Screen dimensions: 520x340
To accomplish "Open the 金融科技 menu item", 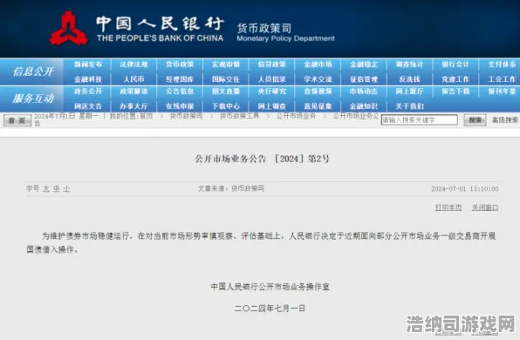I will (88, 79).
